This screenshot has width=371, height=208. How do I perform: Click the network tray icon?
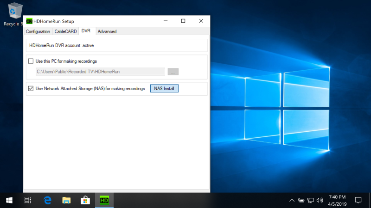310,201
